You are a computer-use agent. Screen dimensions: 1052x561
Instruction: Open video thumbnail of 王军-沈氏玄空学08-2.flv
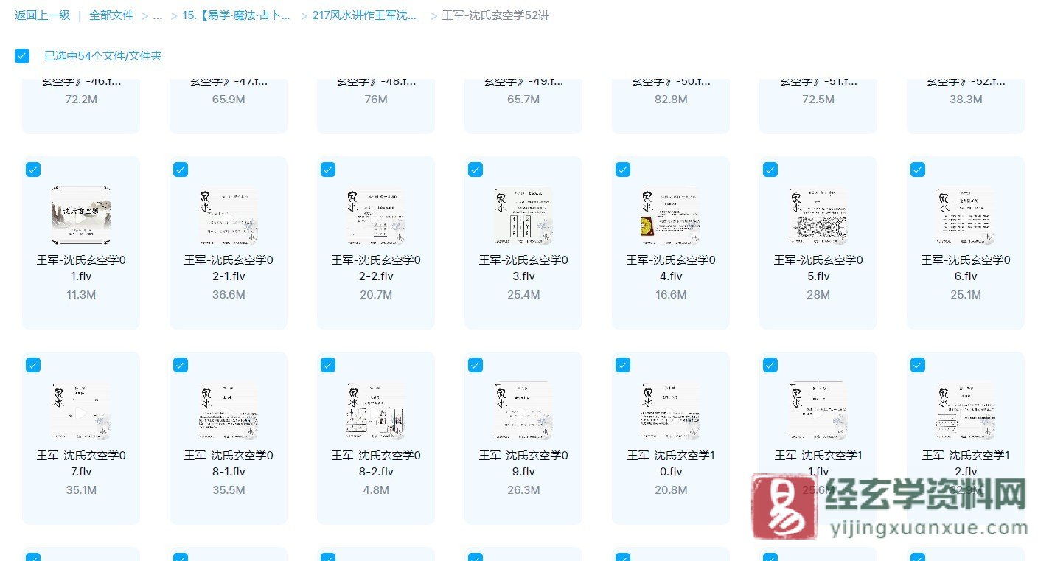(x=376, y=411)
